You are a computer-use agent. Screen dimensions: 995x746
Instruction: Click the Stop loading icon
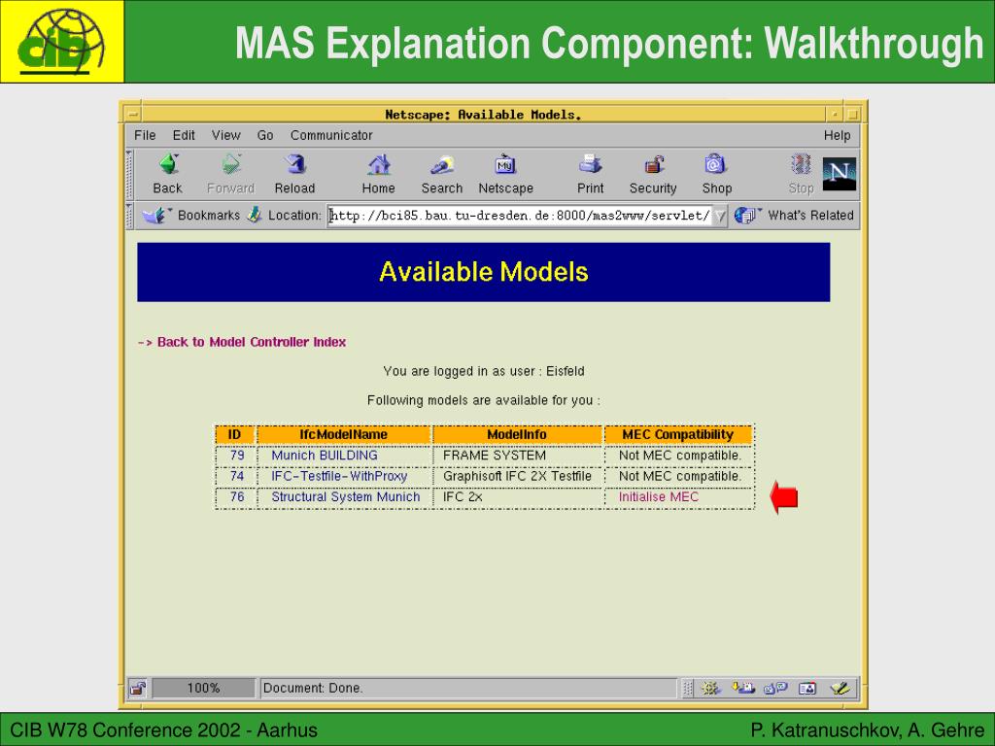(801, 164)
